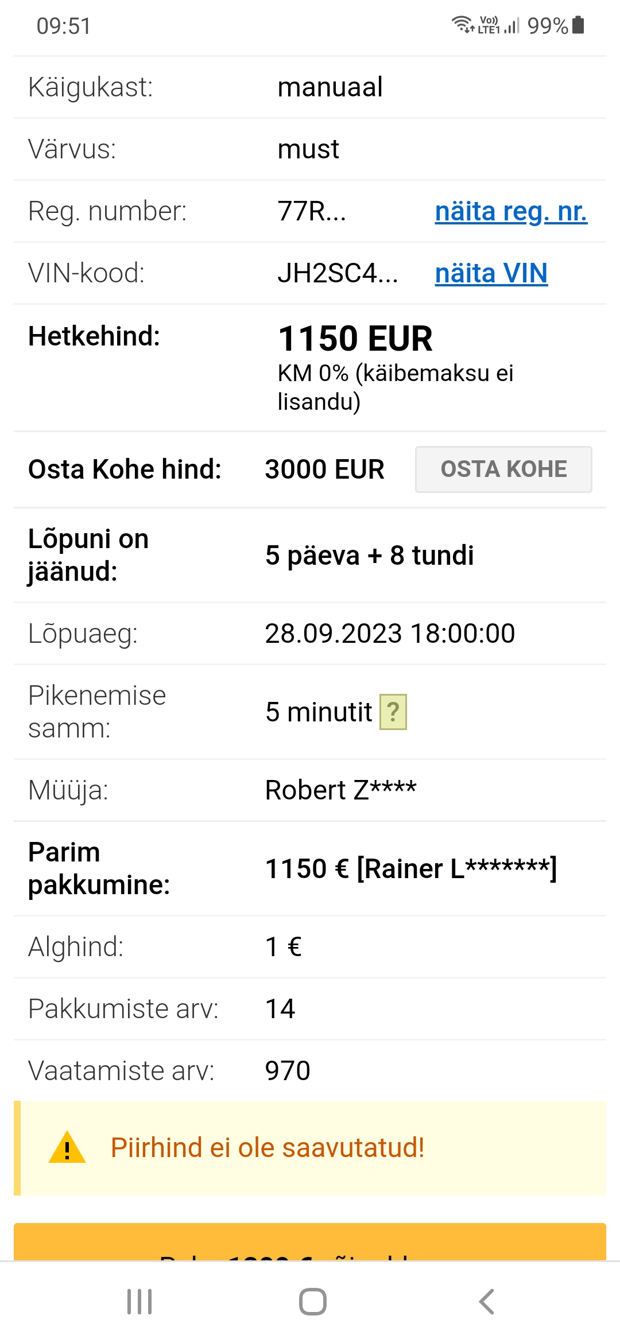
Task: Tap the 3000 EUR buy-now price
Action: click(324, 469)
